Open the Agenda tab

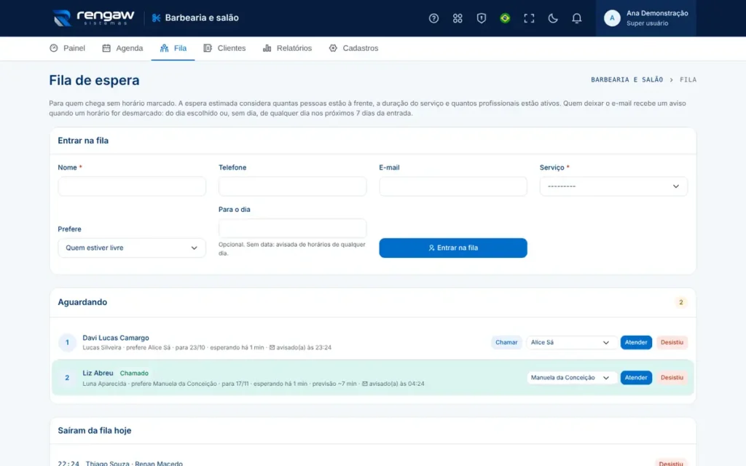pyautogui.click(x=122, y=48)
